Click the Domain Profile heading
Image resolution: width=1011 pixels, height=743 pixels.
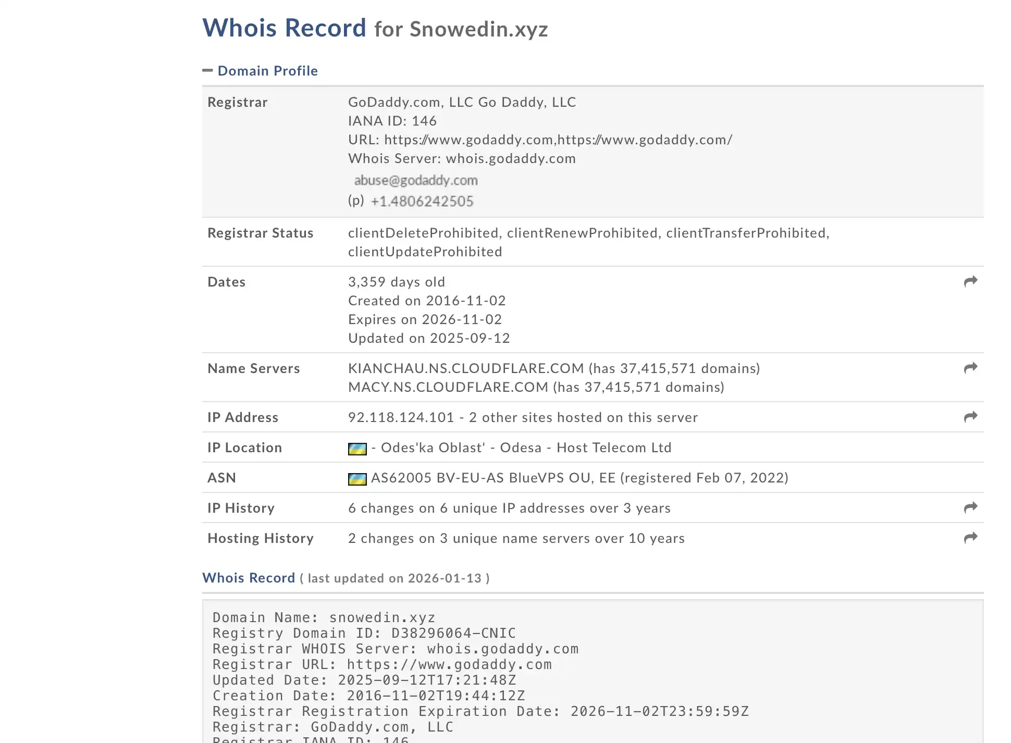pos(267,71)
